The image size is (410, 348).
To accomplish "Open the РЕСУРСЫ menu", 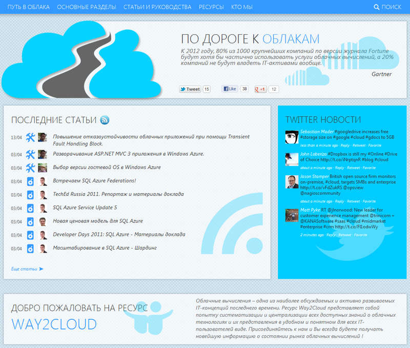I will (x=211, y=7).
